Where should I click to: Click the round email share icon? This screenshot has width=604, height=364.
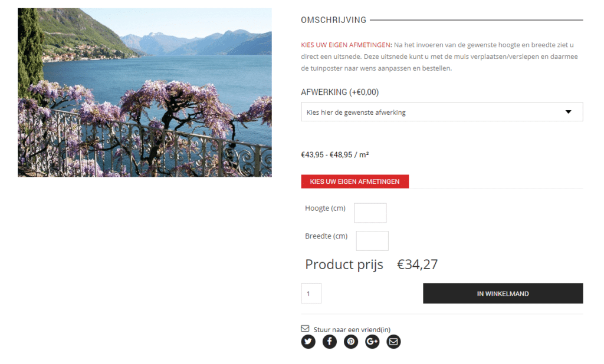[393, 342]
